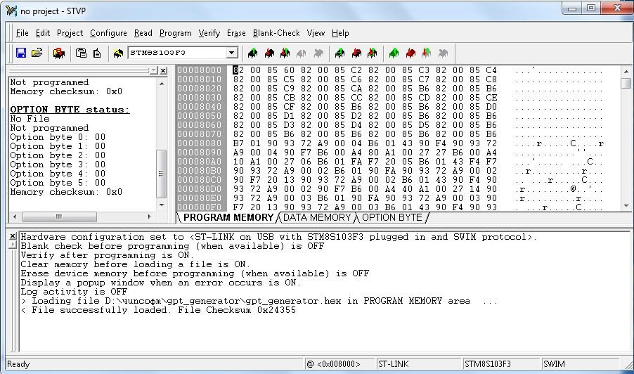Click the Save file toolbar icon
The height and width of the screenshot is (374, 634).
pos(20,53)
